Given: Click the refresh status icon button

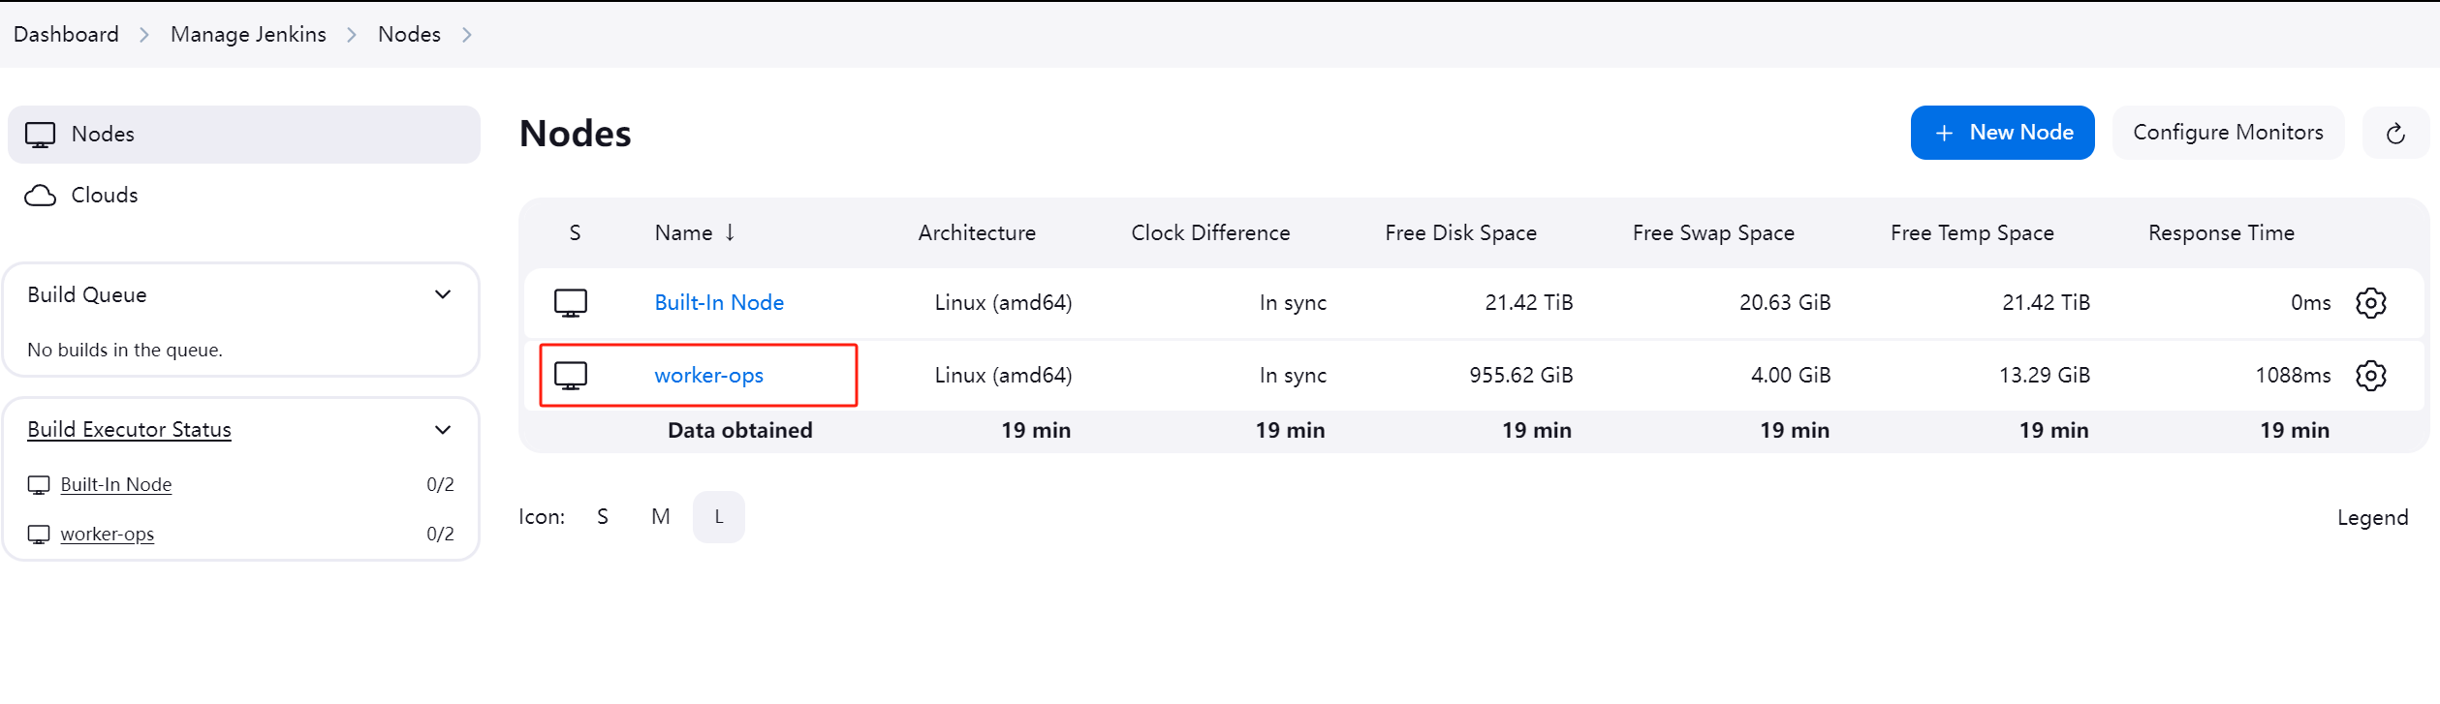Looking at the screenshot, I should [2395, 133].
